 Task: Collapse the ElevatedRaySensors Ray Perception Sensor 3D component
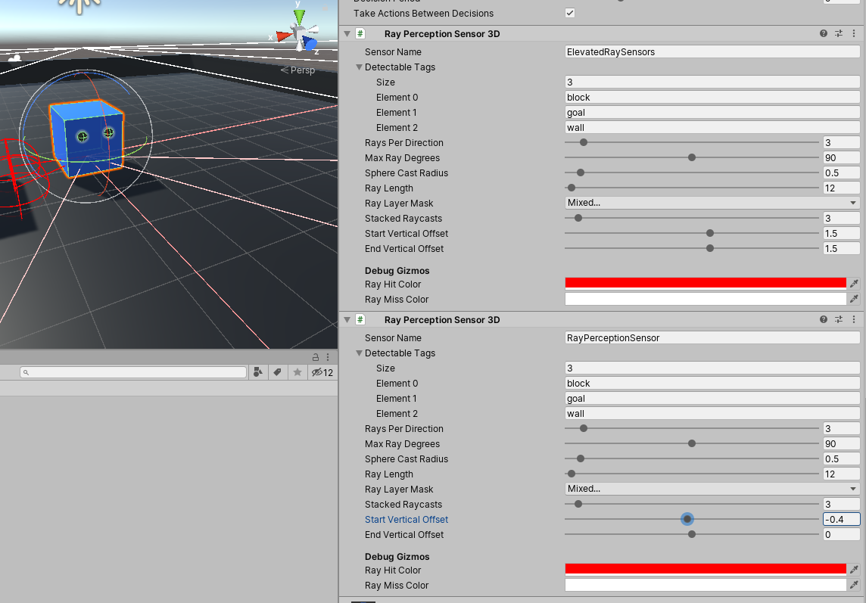[347, 34]
